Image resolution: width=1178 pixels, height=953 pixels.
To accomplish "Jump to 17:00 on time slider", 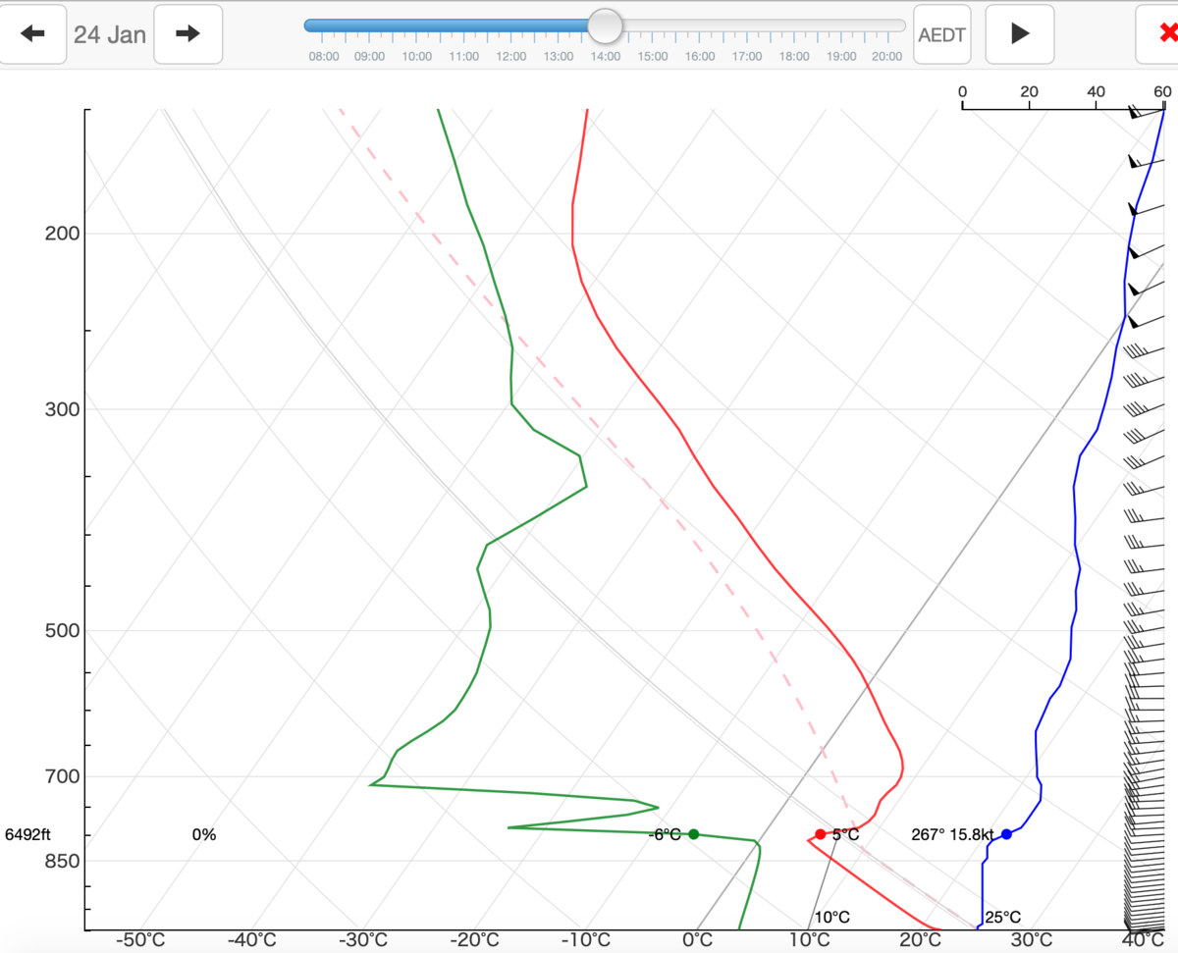I will 747,57.
